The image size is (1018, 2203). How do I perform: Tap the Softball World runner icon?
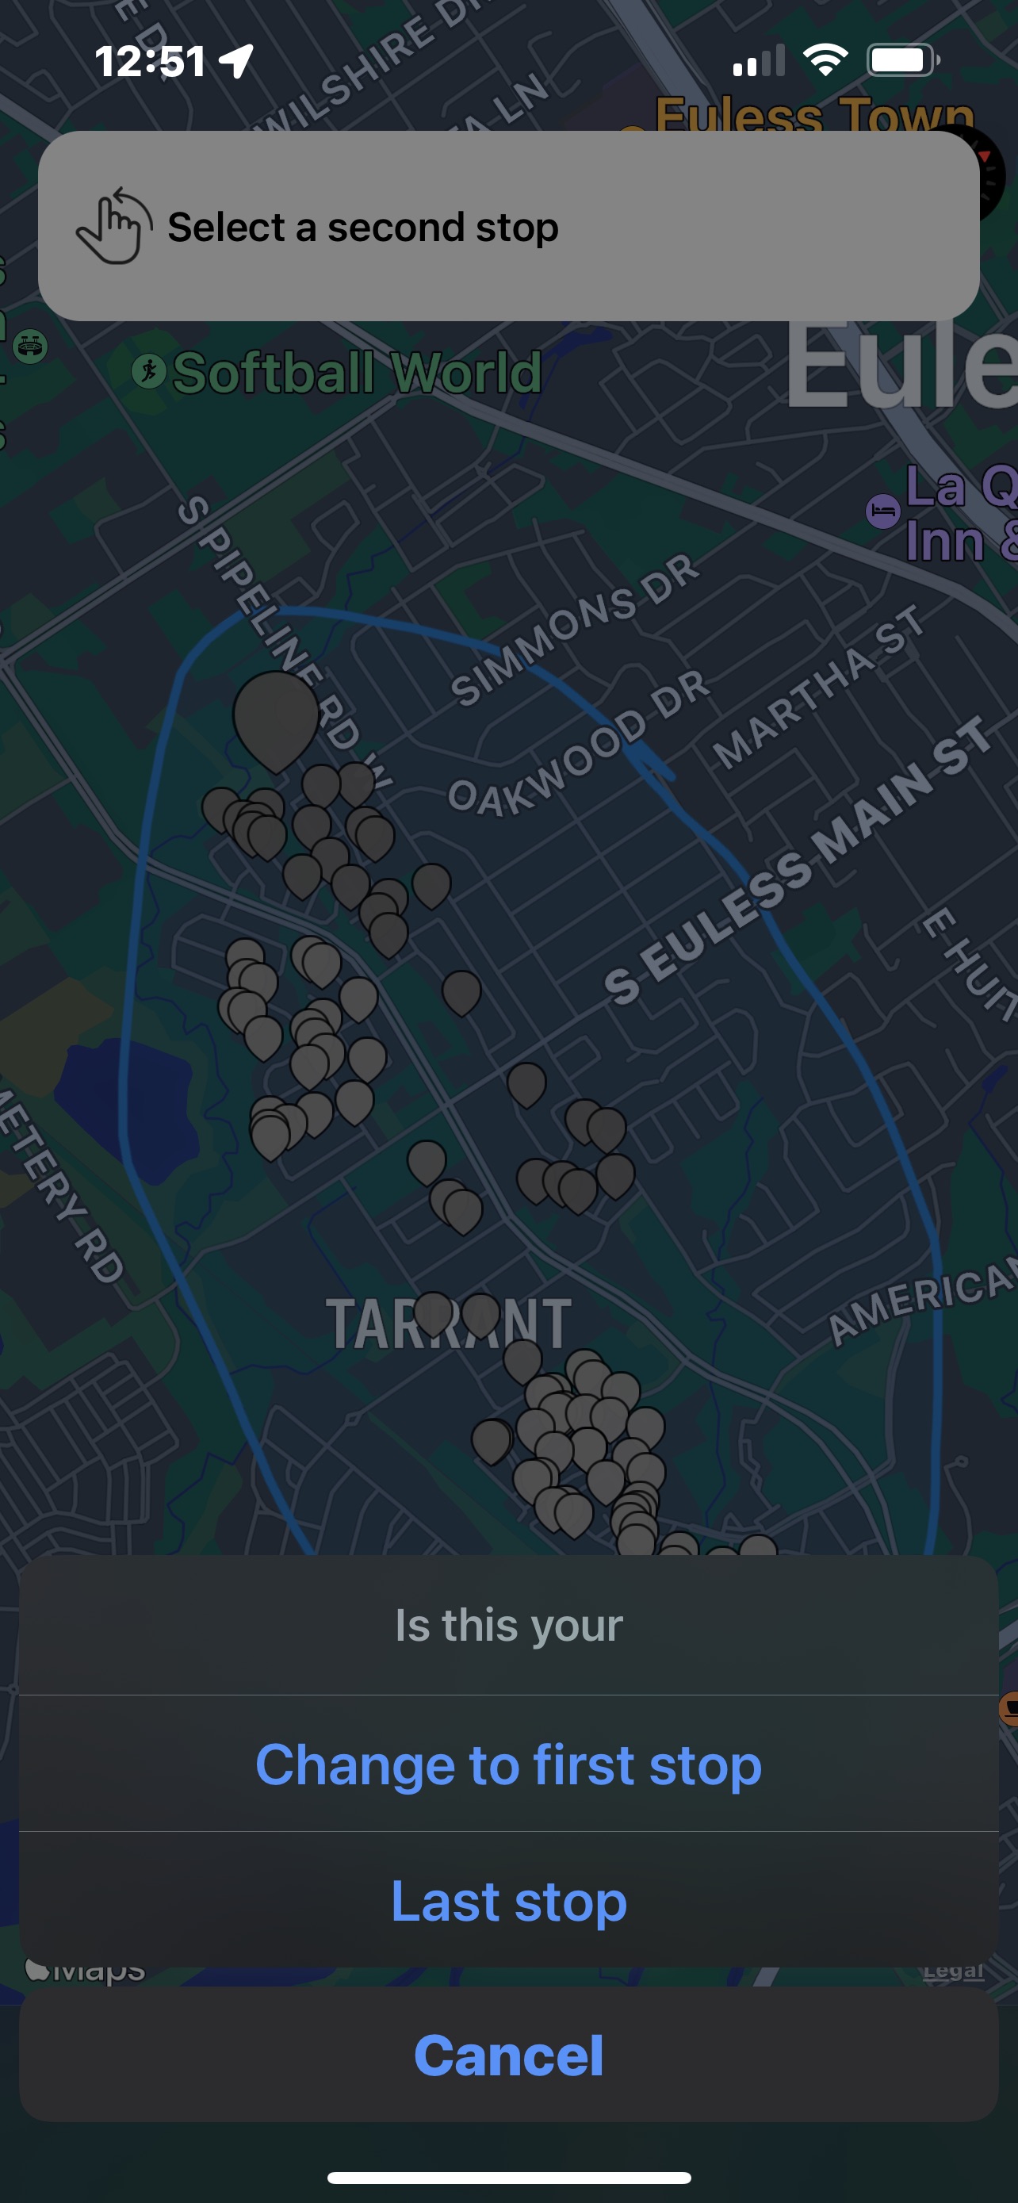click(x=149, y=372)
